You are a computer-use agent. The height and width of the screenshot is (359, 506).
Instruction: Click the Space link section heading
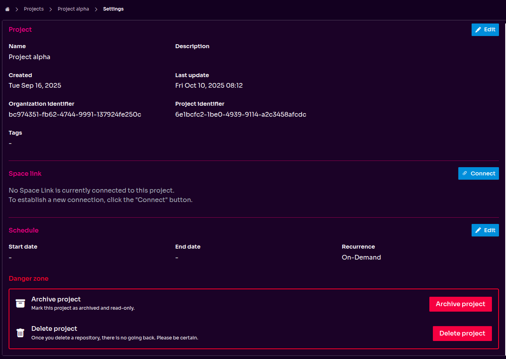(x=25, y=173)
